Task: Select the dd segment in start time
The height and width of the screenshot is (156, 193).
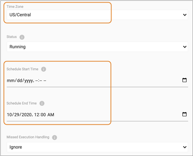Action: (20, 81)
